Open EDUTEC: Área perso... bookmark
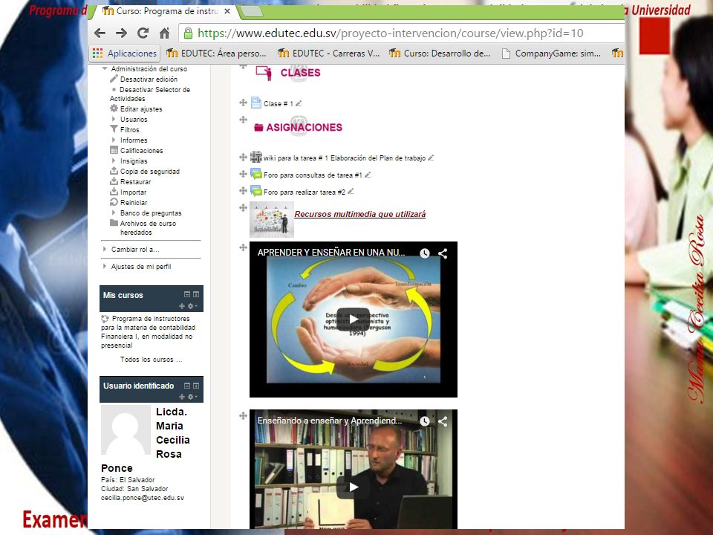Viewport: 713px width, 535px height. [216, 53]
